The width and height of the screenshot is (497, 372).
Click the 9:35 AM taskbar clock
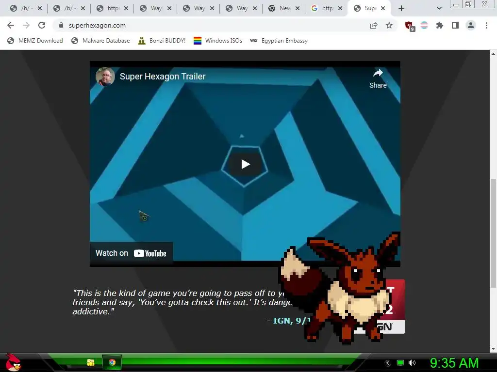click(x=454, y=363)
